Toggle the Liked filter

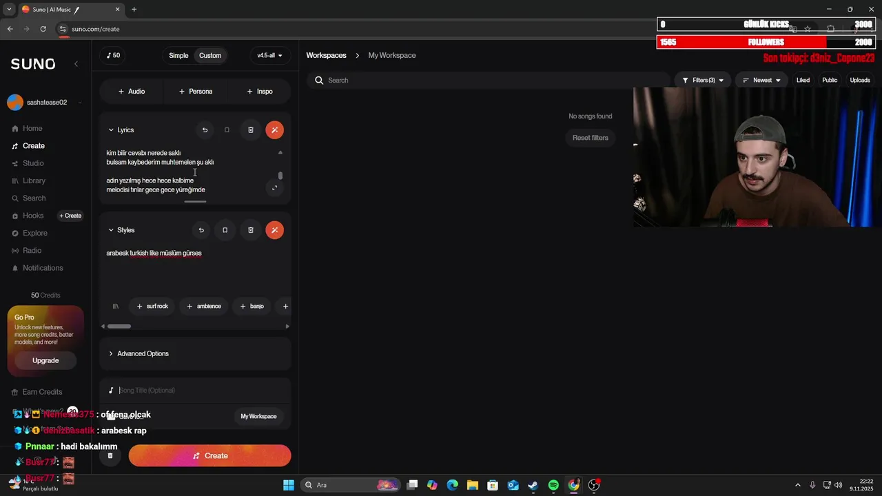(803, 81)
